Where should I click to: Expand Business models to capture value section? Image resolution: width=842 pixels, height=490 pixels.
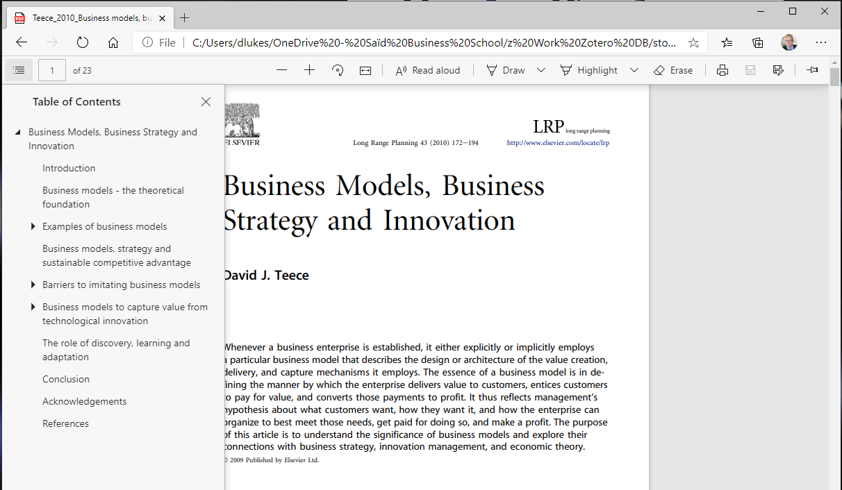pos(33,307)
